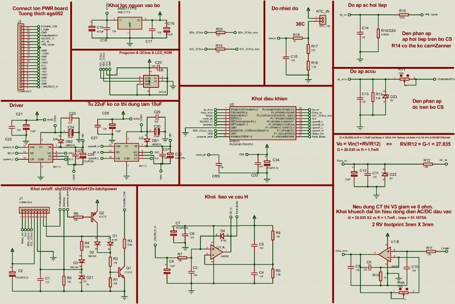Select the U3 IR2113 driver chip
This screenshot has width=455, height=304.
coord(127,152)
